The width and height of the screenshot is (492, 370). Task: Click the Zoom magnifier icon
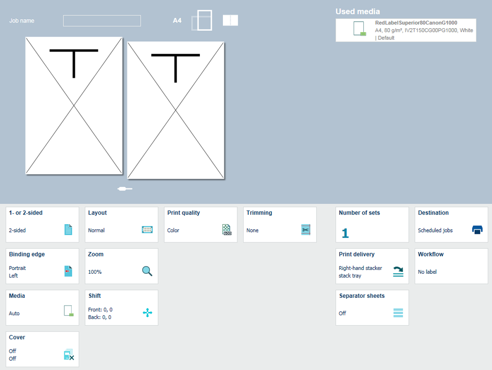point(147,271)
